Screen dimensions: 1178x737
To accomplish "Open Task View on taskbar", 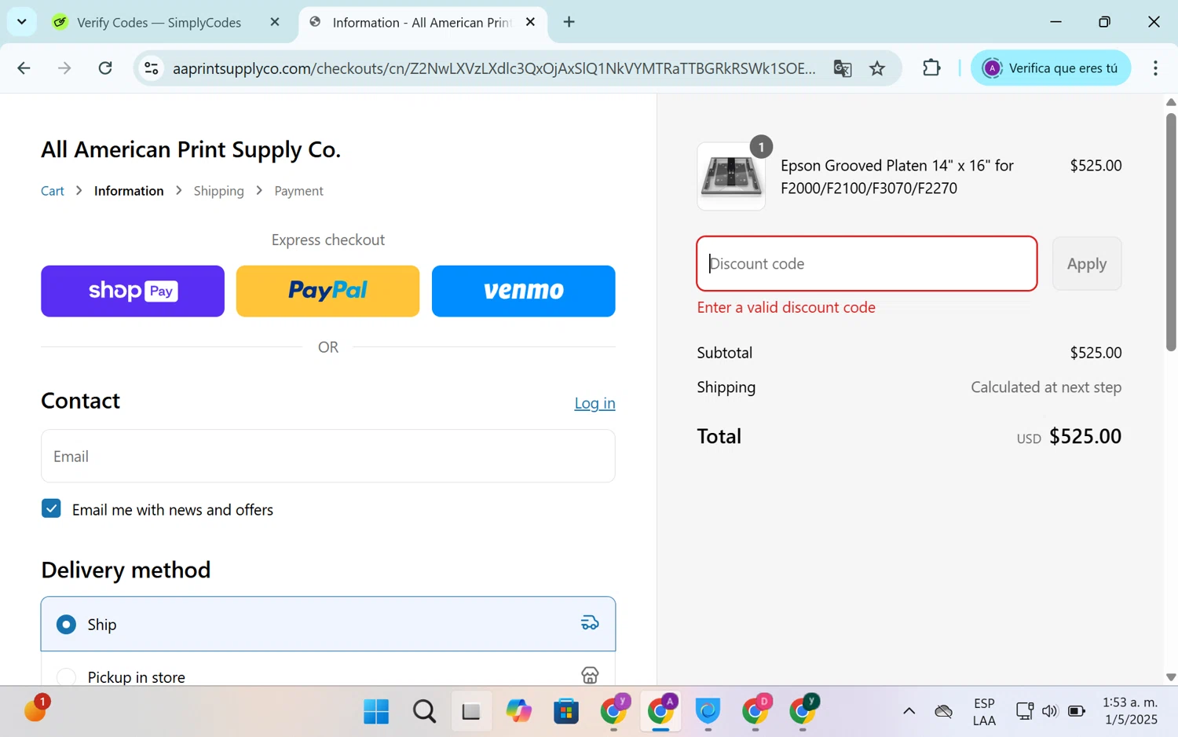I will (471, 712).
